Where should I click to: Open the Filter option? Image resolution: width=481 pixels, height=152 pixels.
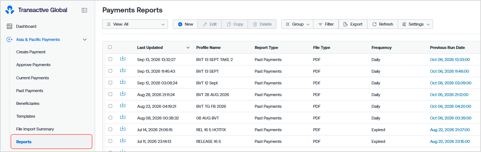point(326,24)
